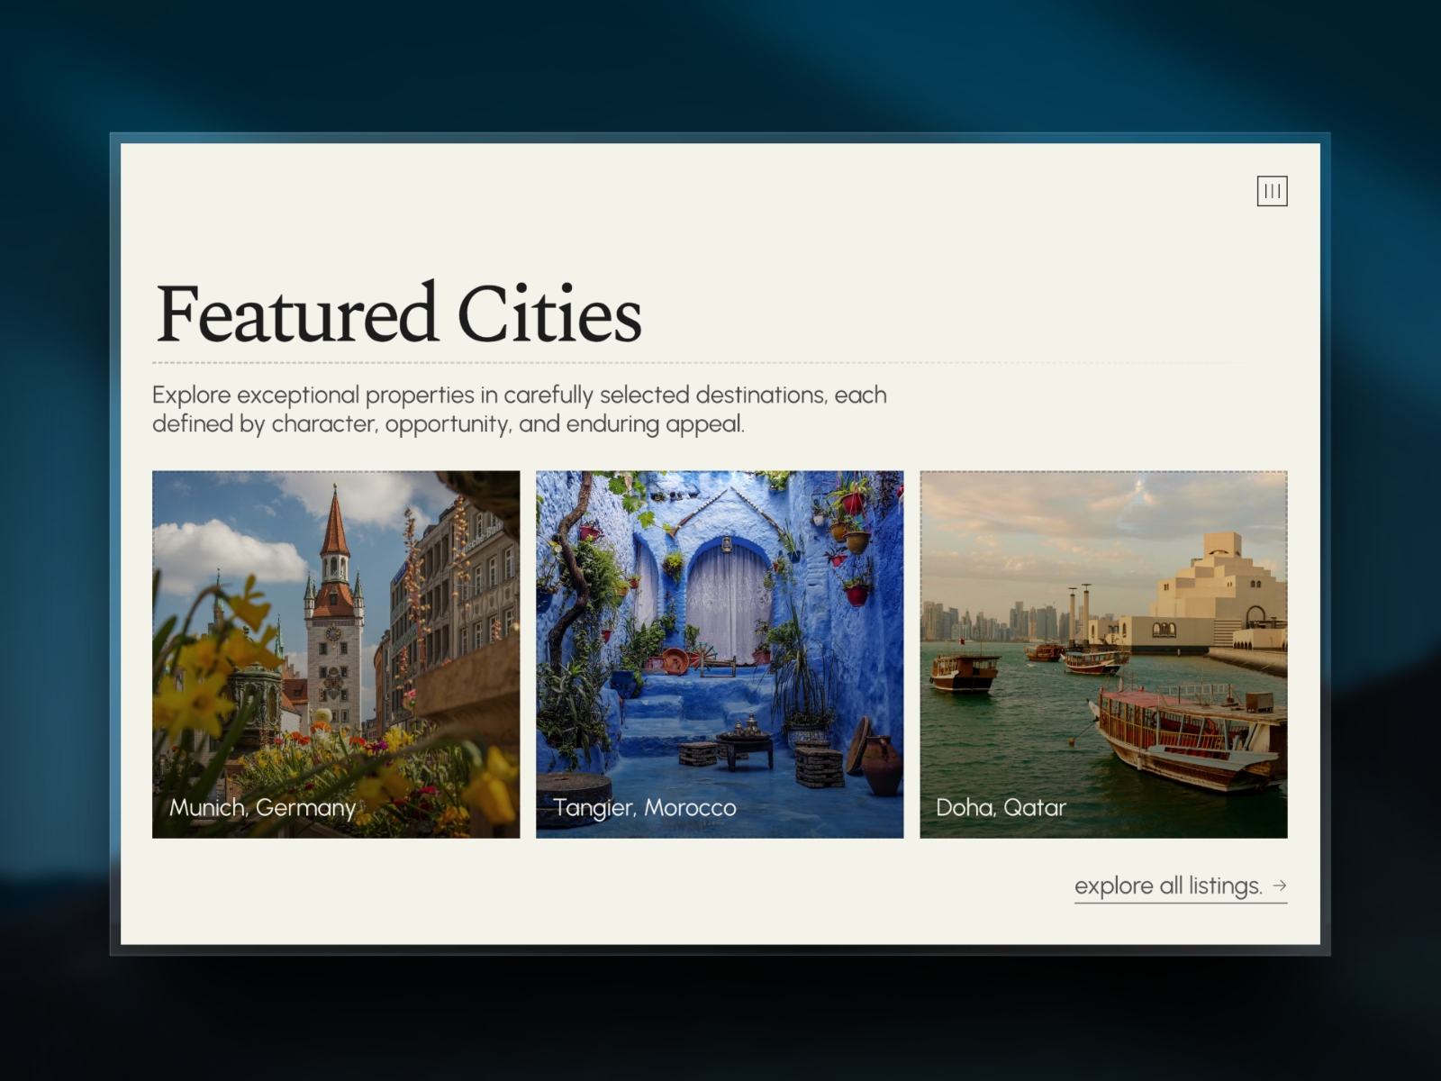1441x1081 pixels.
Task: Open the Munich, Germany city card
Action: 336,654
